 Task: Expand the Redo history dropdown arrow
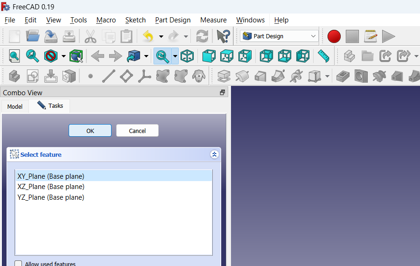[186, 36]
